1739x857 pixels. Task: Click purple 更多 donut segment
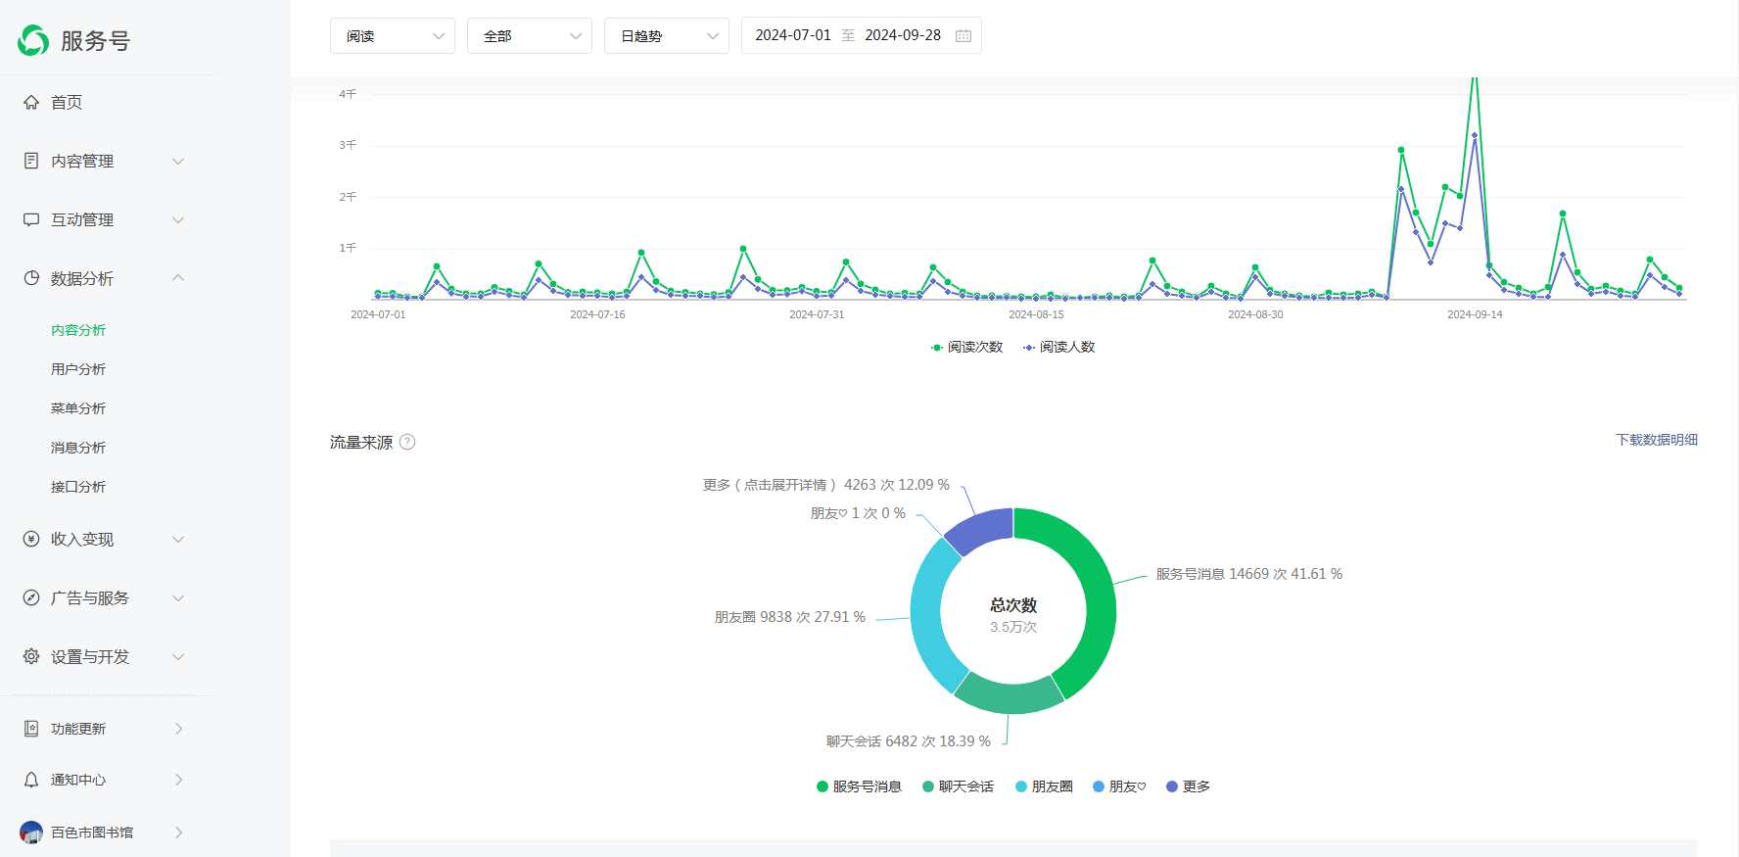(x=982, y=530)
